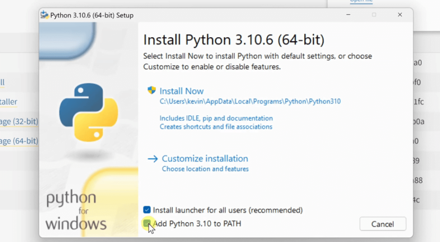Open the Customize installation option
The width and height of the screenshot is (440, 242).
[205, 158]
